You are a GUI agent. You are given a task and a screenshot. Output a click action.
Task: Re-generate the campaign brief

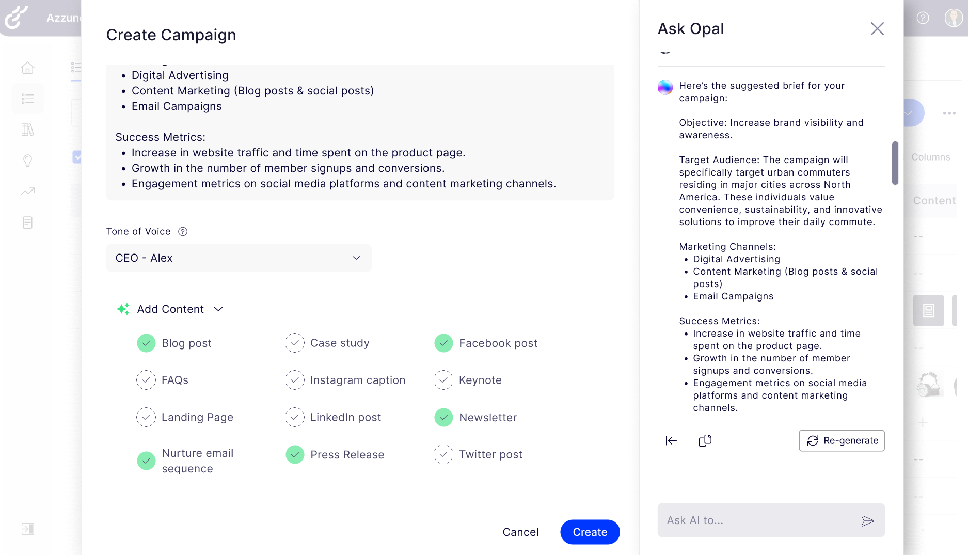tap(842, 440)
